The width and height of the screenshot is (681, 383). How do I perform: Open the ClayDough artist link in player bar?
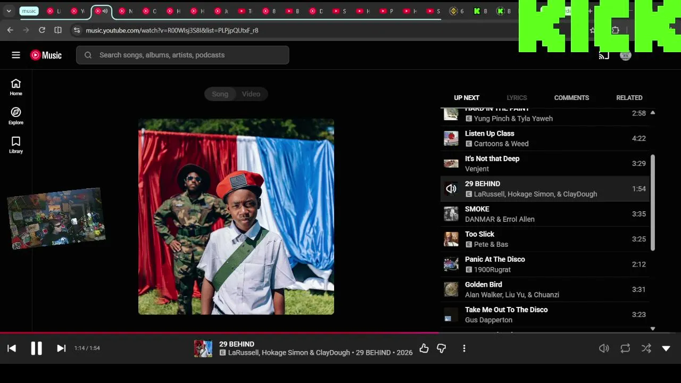pos(333,353)
